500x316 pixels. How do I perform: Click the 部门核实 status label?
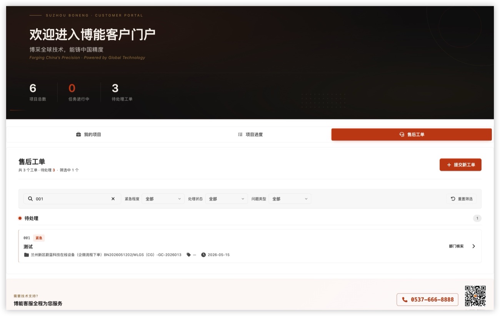[x=456, y=246]
